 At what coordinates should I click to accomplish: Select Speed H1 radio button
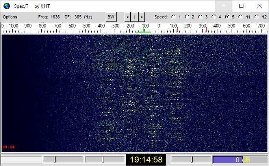click(241, 17)
